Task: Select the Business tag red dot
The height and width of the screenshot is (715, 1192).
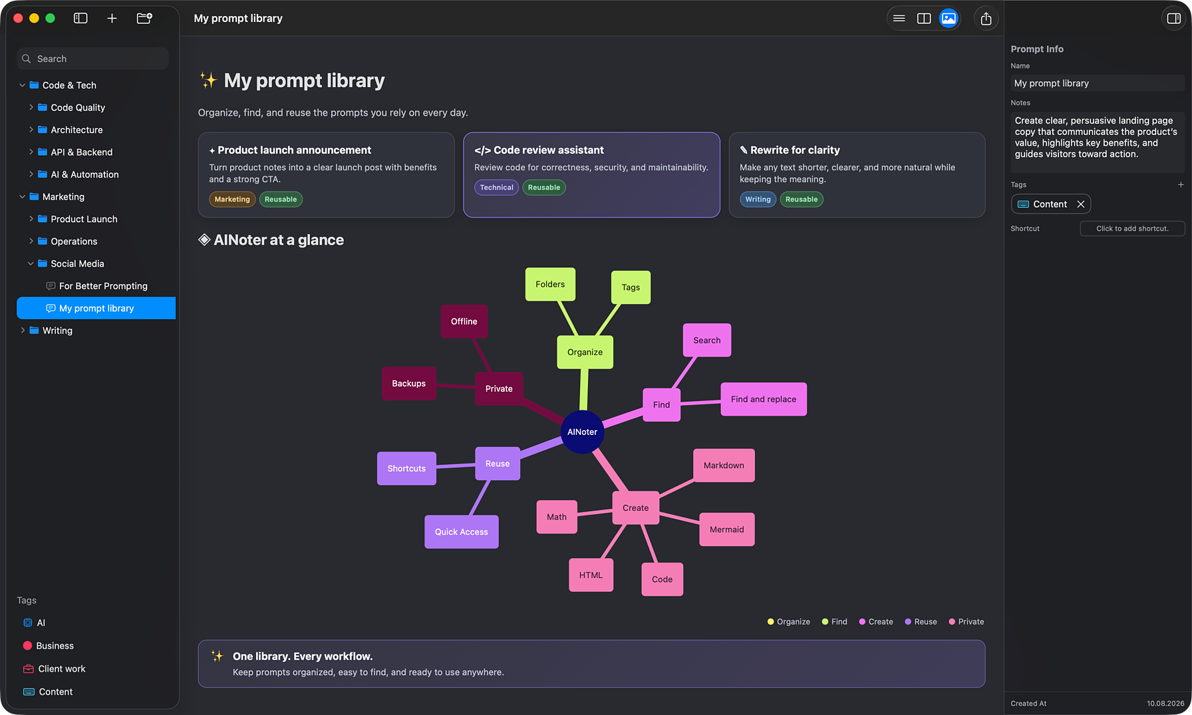Action: tap(27, 646)
